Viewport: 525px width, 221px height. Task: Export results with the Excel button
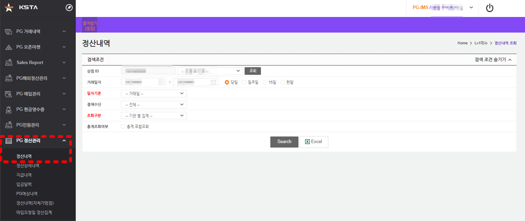pyautogui.click(x=314, y=142)
